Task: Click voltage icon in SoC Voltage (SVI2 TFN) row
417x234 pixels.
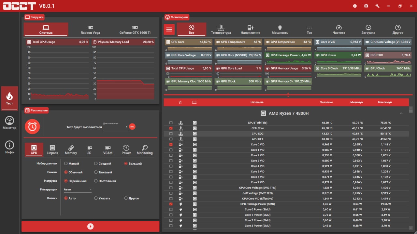Action: pyautogui.click(x=181, y=193)
